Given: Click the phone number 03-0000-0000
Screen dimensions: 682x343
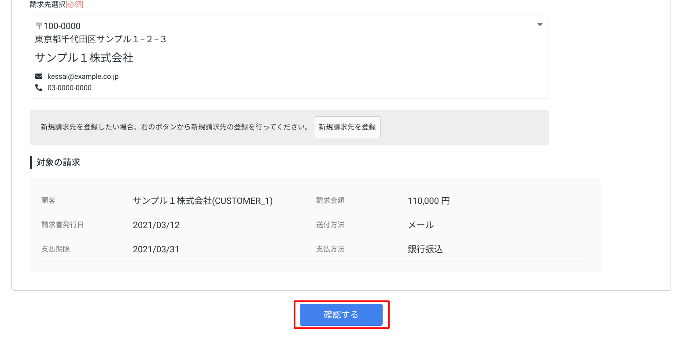Looking at the screenshot, I should 70,88.
